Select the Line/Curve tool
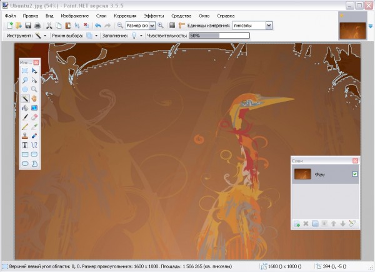Viewport: 375px width, 272px height. coord(34,145)
